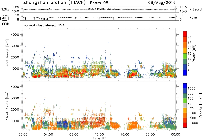Pick the red top segment of Power colorbar
The image size is (203, 140).
[185, 34]
